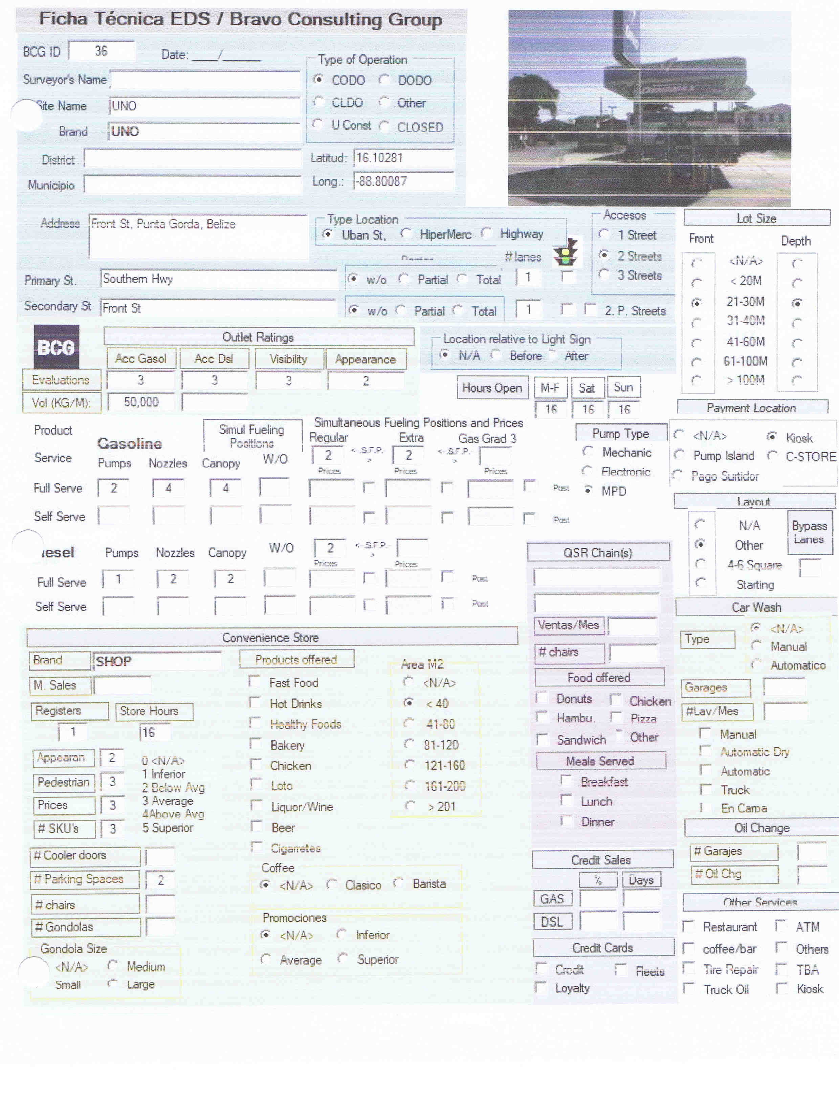The height and width of the screenshot is (1093, 839).
Task: Check the Cigarretes box
Action: (257, 847)
